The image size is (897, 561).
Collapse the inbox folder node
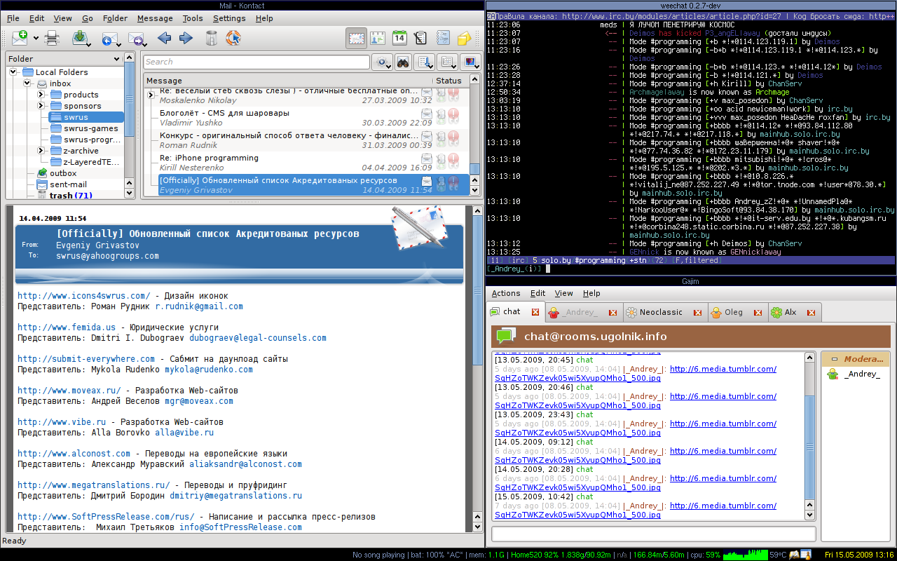coord(27,83)
